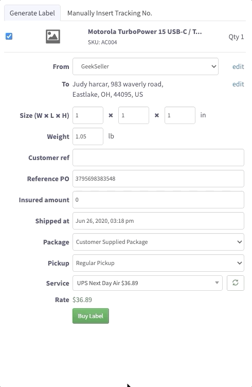Screen dimensions: 252x387
Task: Focus the Weight input field
Action: (x=88, y=136)
